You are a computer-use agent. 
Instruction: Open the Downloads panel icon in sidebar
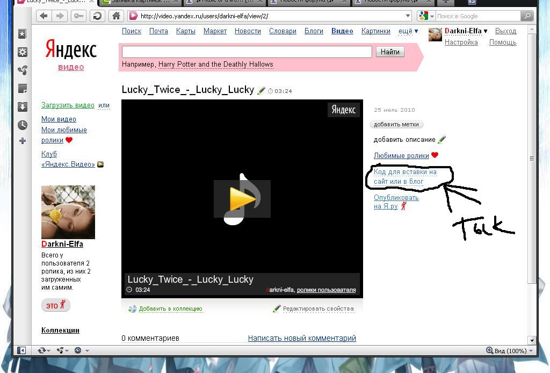[22, 106]
